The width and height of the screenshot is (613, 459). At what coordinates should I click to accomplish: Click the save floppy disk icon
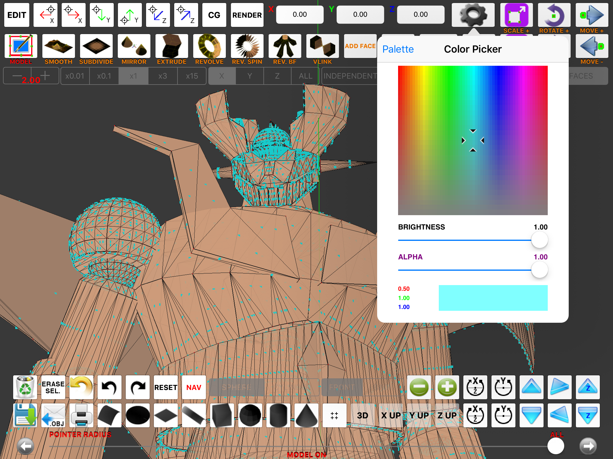(x=25, y=415)
